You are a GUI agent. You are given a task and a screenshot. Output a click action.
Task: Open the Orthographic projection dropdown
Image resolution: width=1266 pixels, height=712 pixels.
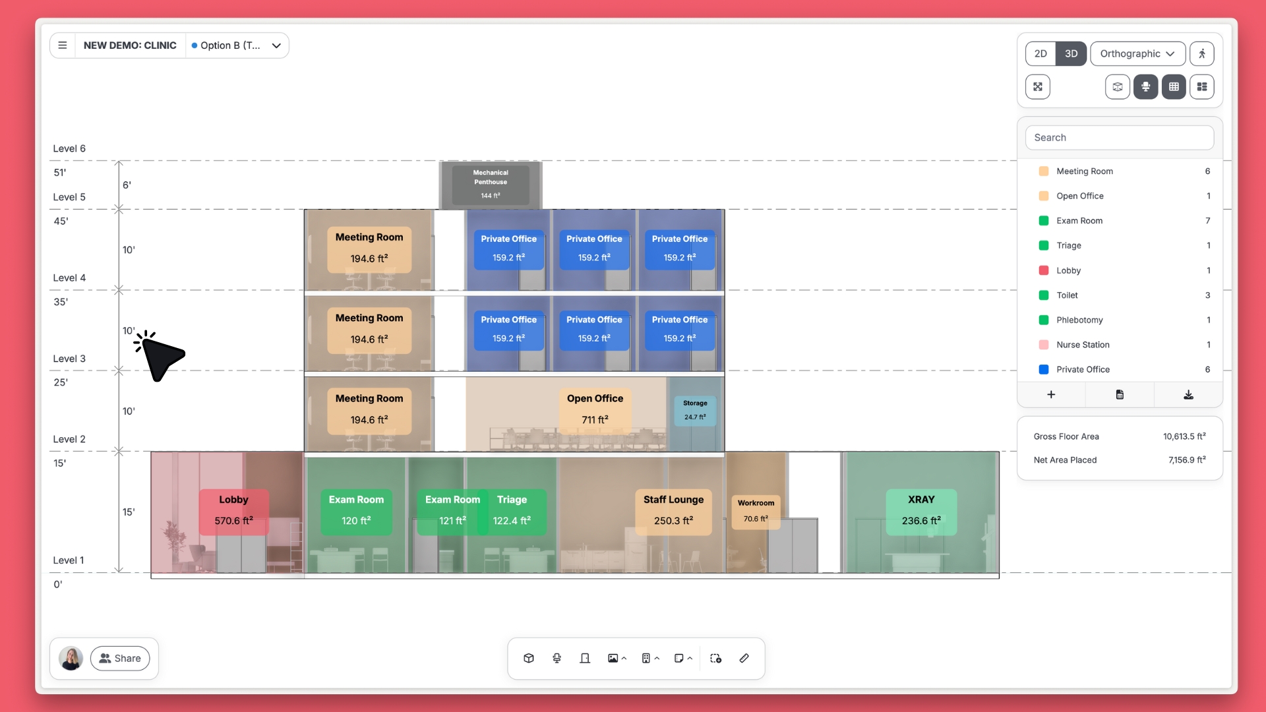click(x=1137, y=53)
